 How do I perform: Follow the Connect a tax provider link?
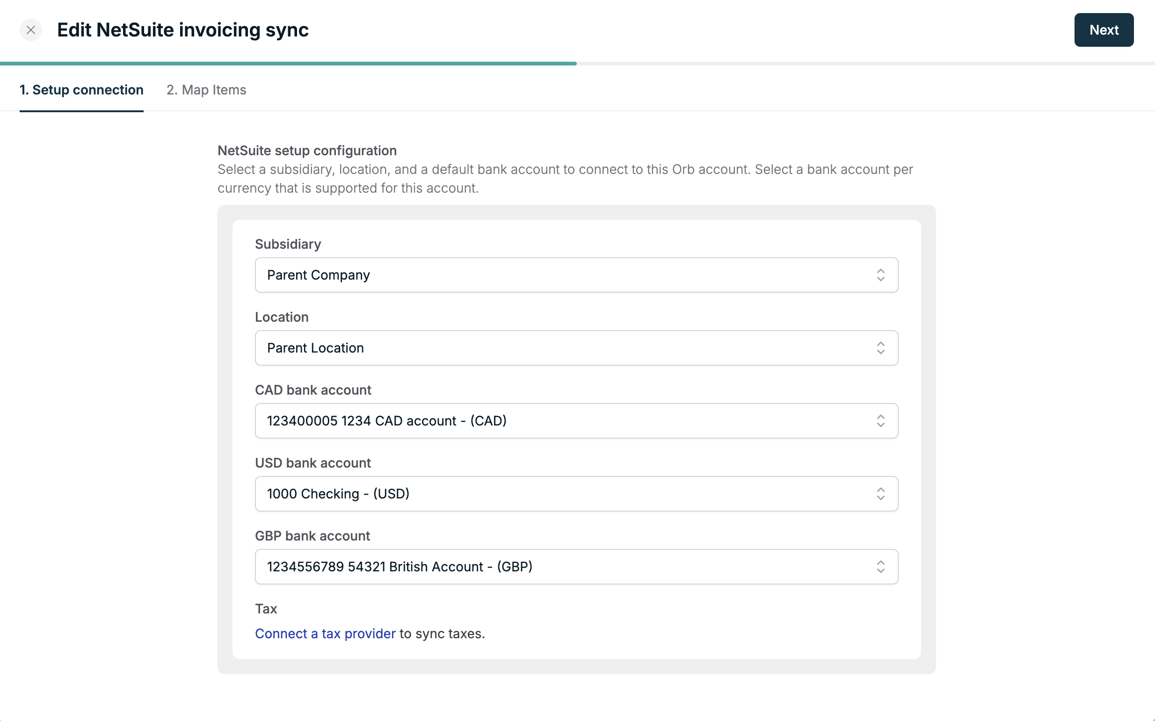coord(325,634)
